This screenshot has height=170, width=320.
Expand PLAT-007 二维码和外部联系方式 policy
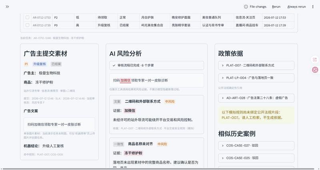point(256,66)
